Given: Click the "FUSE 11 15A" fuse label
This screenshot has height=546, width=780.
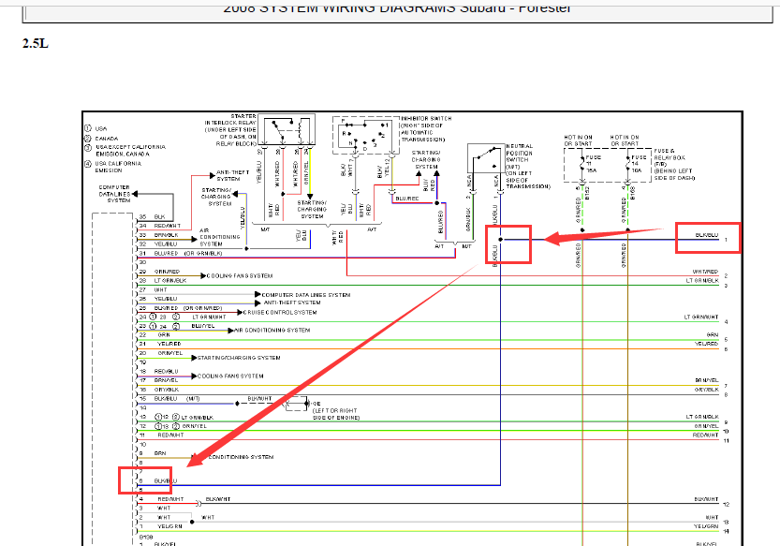Looking at the screenshot, I should [593, 164].
